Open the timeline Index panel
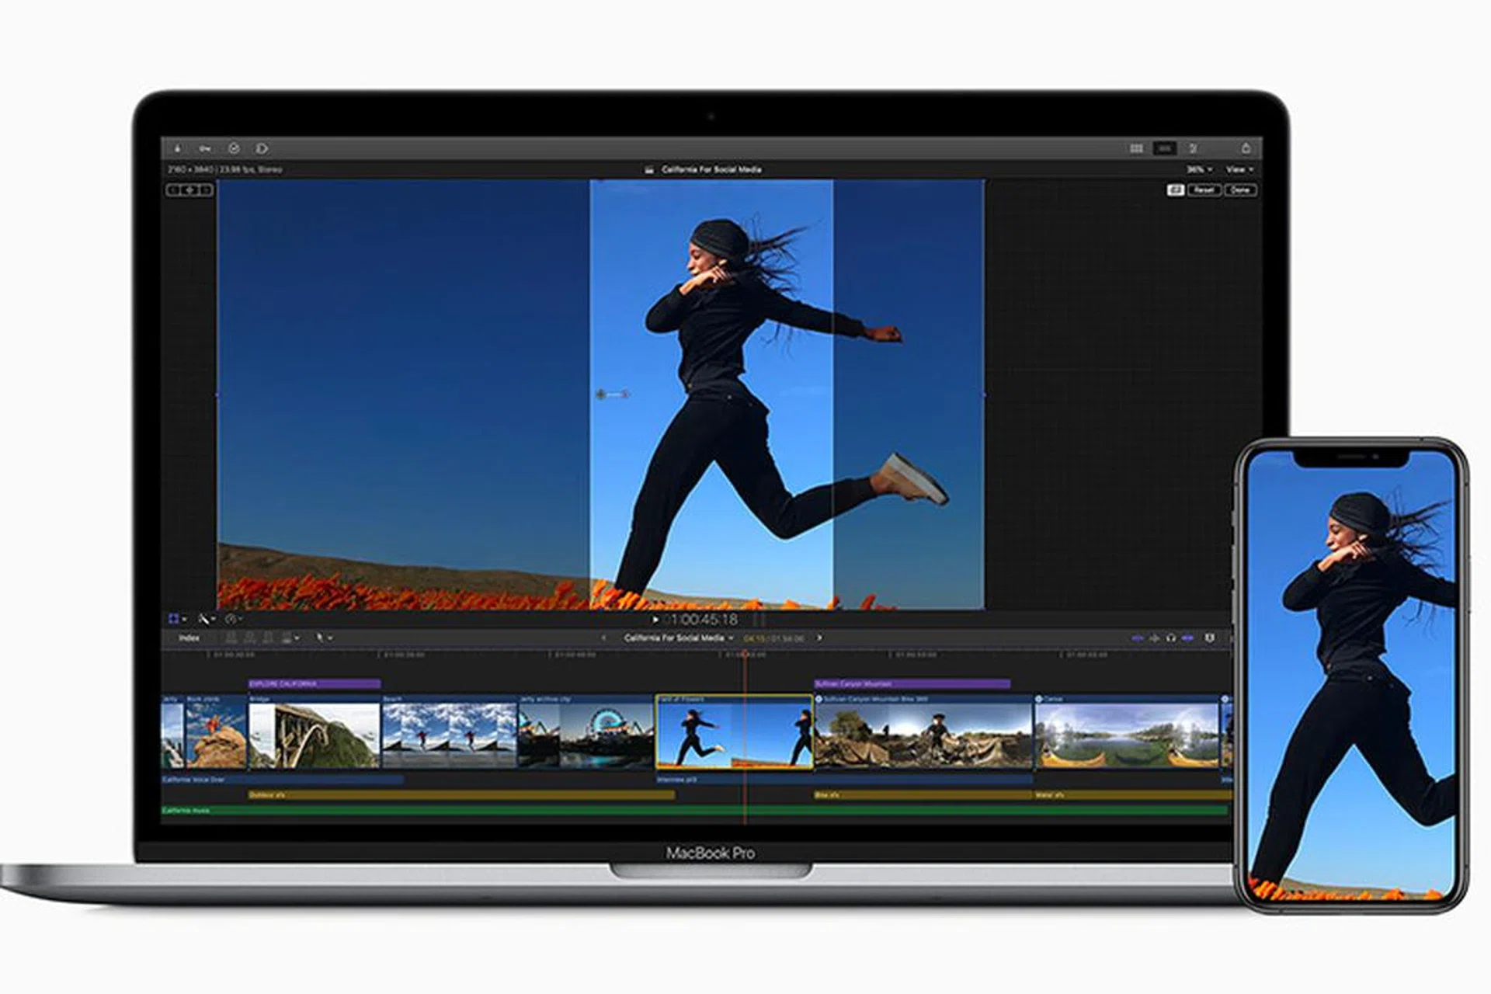Image resolution: width=1491 pixels, height=994 pixels. [x=189, y=638]
